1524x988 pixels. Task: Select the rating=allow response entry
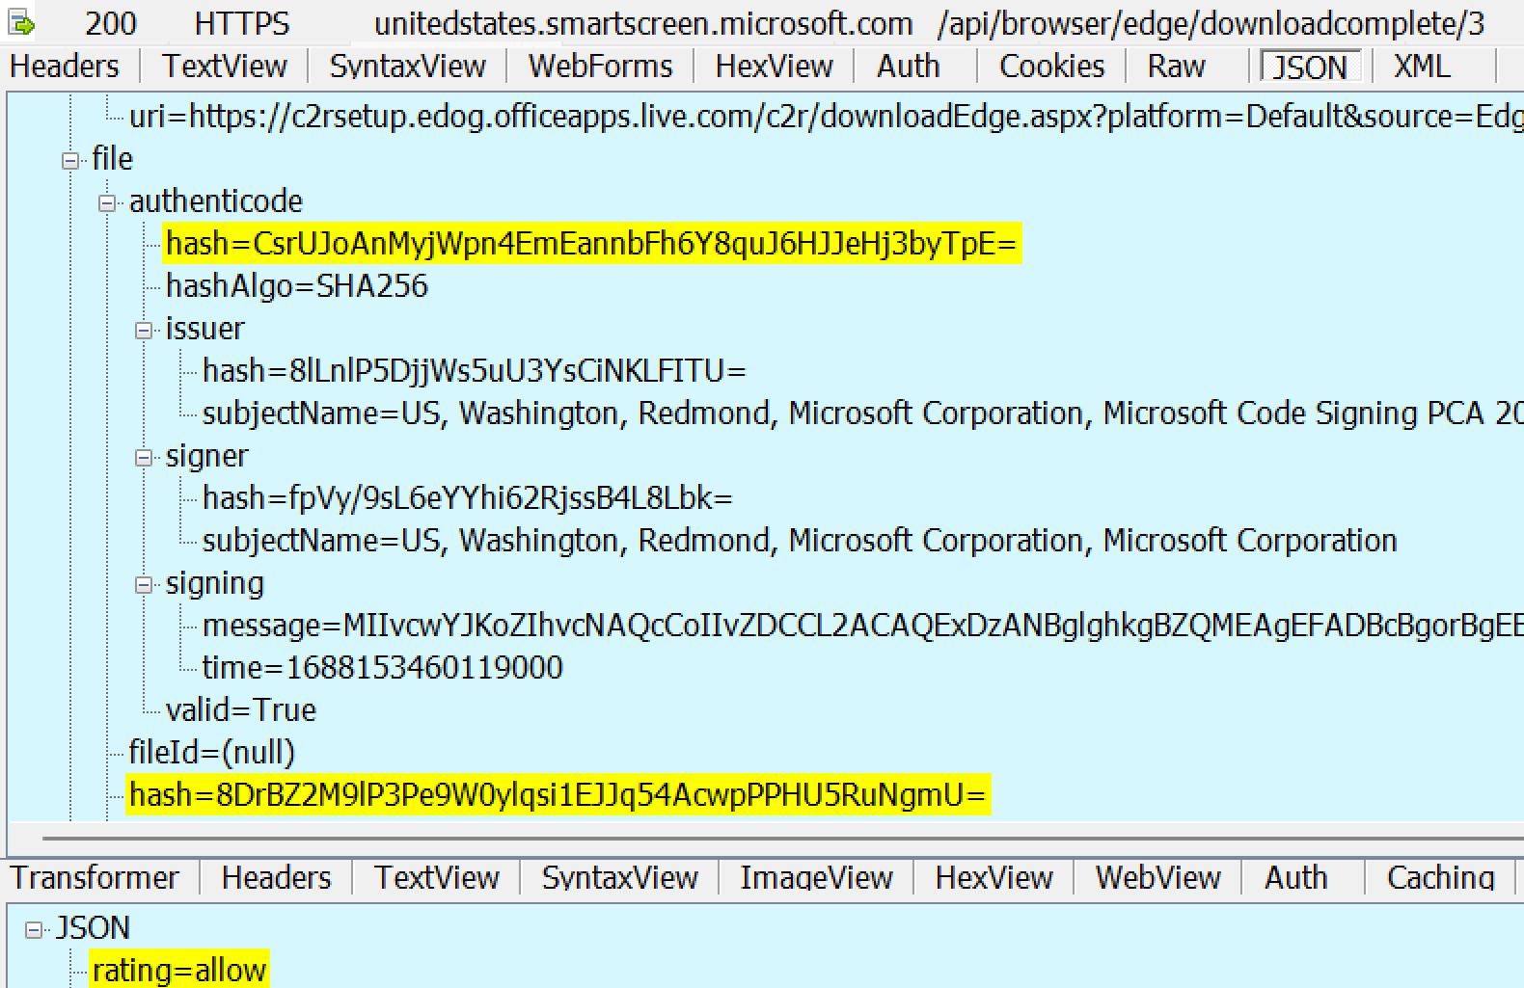(x=178, y=970)
